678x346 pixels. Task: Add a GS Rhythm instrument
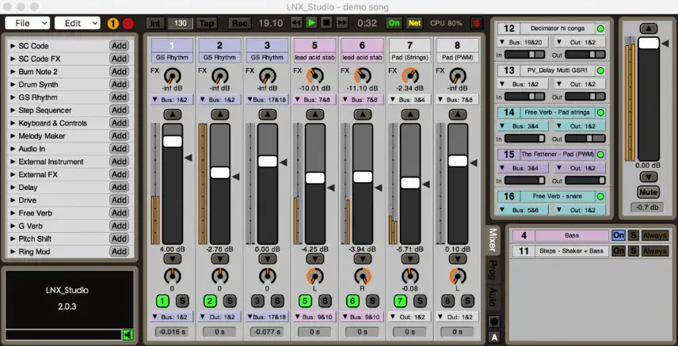tap(119, 97)
